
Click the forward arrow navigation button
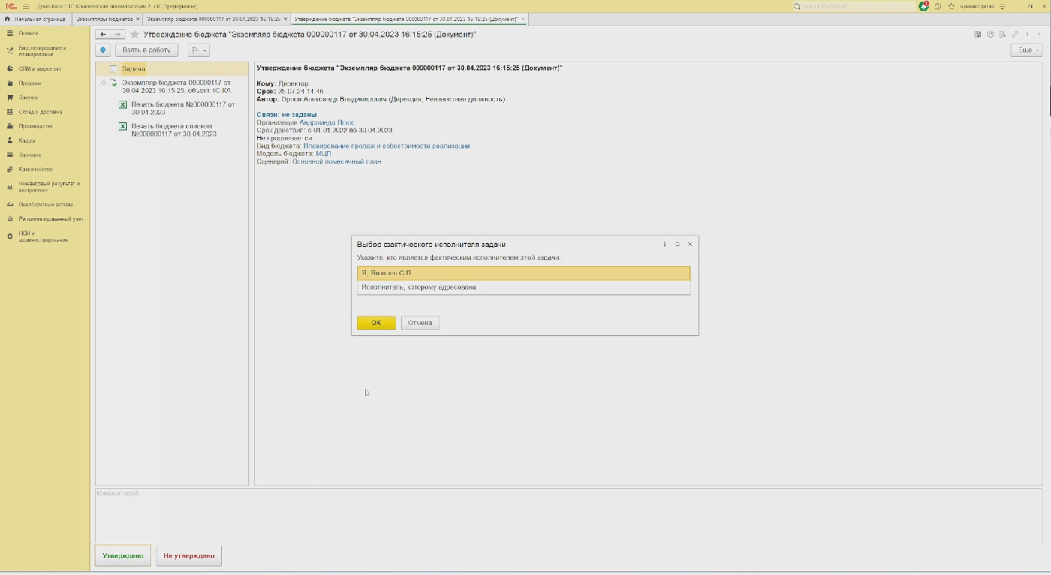click(x=117, y=35)
